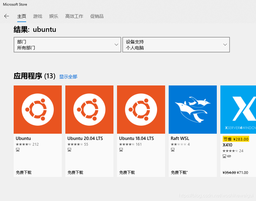Click 免费下载 under Ubuntu
Viewport: 256px width, 201px height.
(24, 172)
